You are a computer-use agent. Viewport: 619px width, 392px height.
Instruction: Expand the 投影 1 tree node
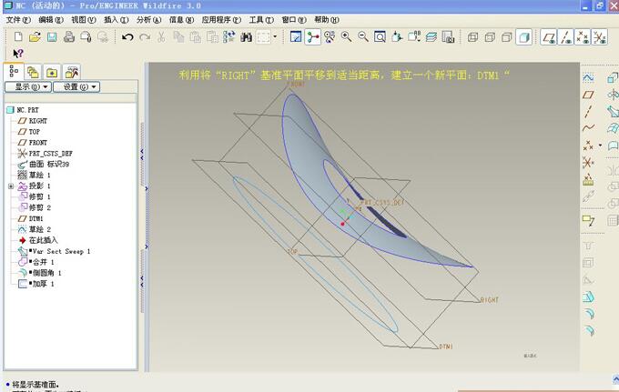click(11, 186)
